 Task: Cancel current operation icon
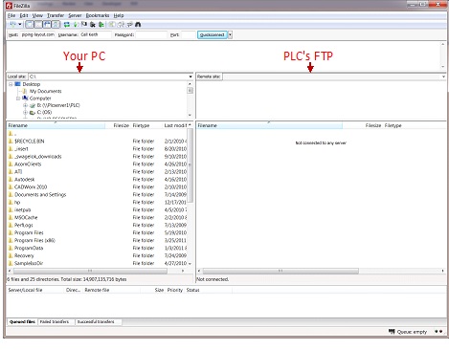(x=84, y=24)
